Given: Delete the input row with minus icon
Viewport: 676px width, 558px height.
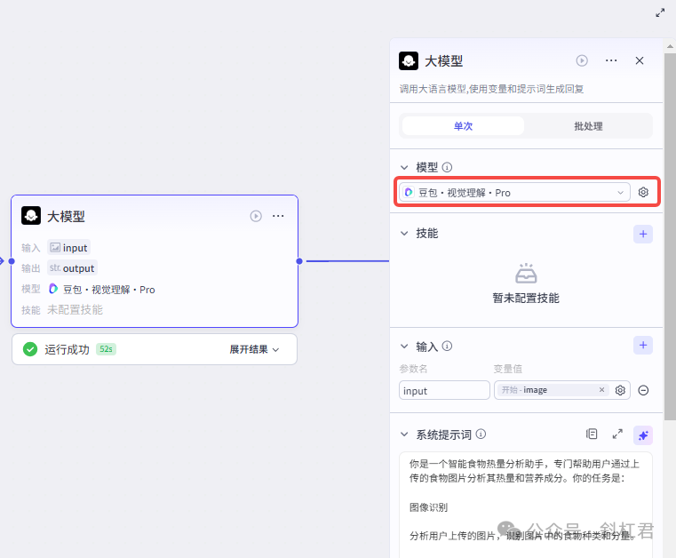Looking at the screenshot, I should point(643,390).
